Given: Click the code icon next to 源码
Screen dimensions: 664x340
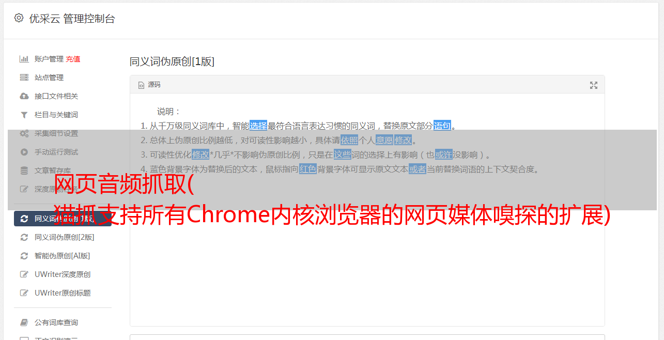Looking at the screenshot, I should [x=141, y=85].
